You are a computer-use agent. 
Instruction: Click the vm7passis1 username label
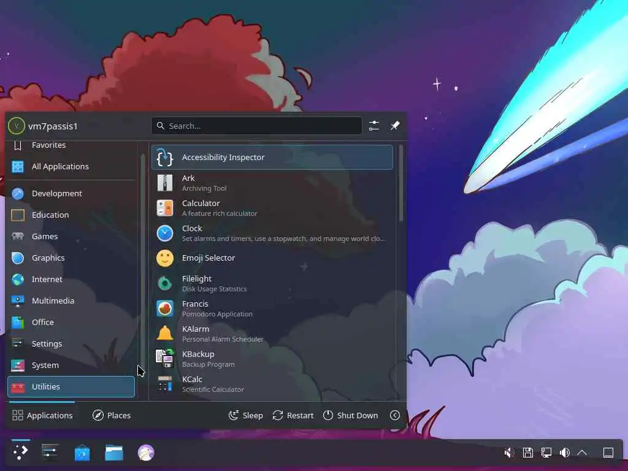pyautogui.click(x=53, y=126)
